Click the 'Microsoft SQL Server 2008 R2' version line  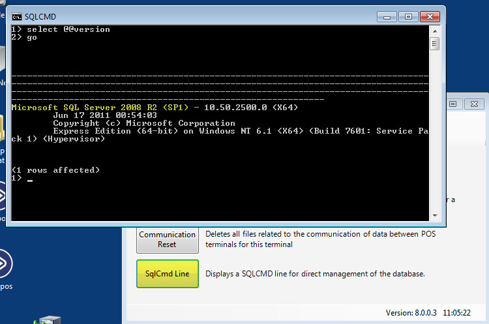tap(155, 108)
